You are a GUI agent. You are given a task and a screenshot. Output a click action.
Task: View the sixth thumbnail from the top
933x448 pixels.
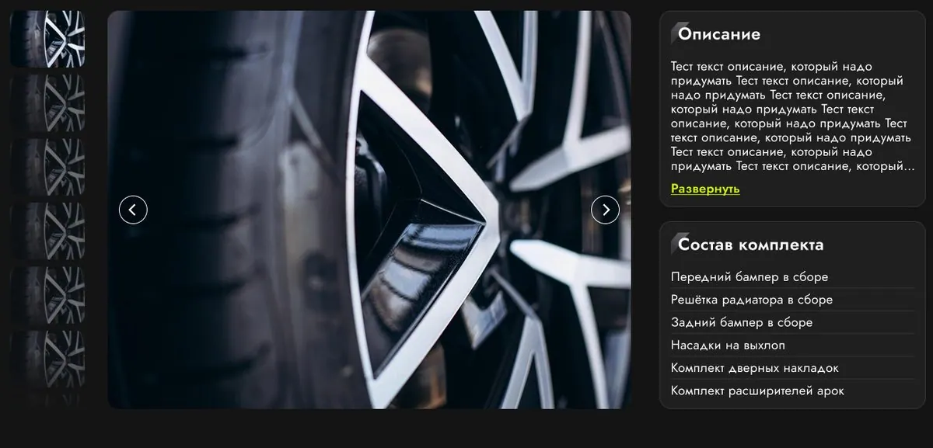[47, 359]
